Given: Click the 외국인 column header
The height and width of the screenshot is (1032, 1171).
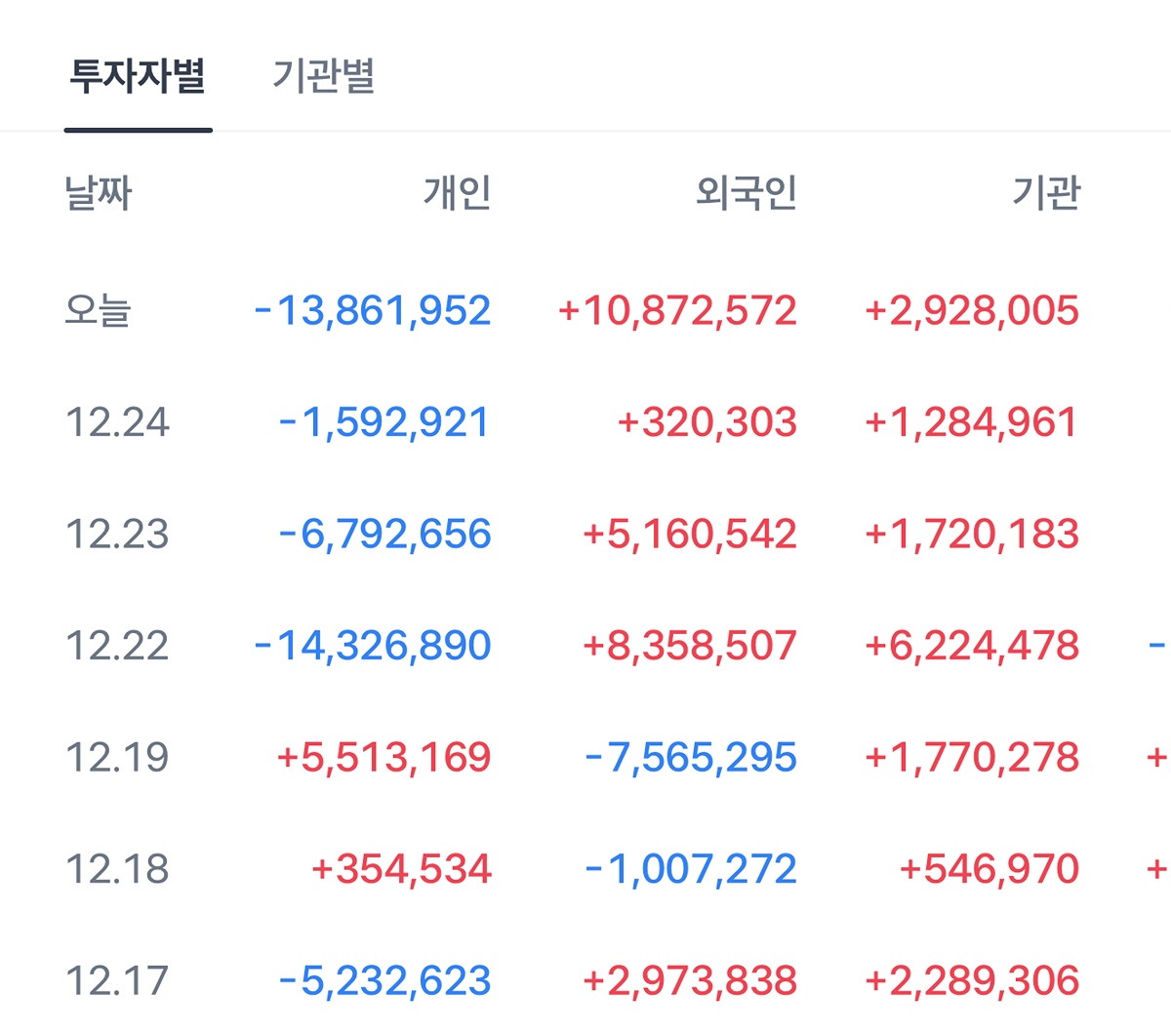Looking at the screenshot, I should (747, 193).
